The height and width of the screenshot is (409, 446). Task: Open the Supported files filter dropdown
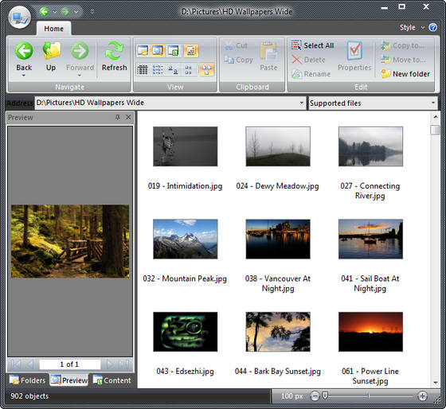pyautogui.click(x=433, y=103)
